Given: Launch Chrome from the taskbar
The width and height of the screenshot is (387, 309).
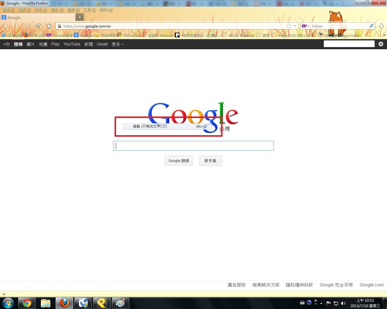Looking at the screenshot, I should pyautogui.click(x=27, y=303).
